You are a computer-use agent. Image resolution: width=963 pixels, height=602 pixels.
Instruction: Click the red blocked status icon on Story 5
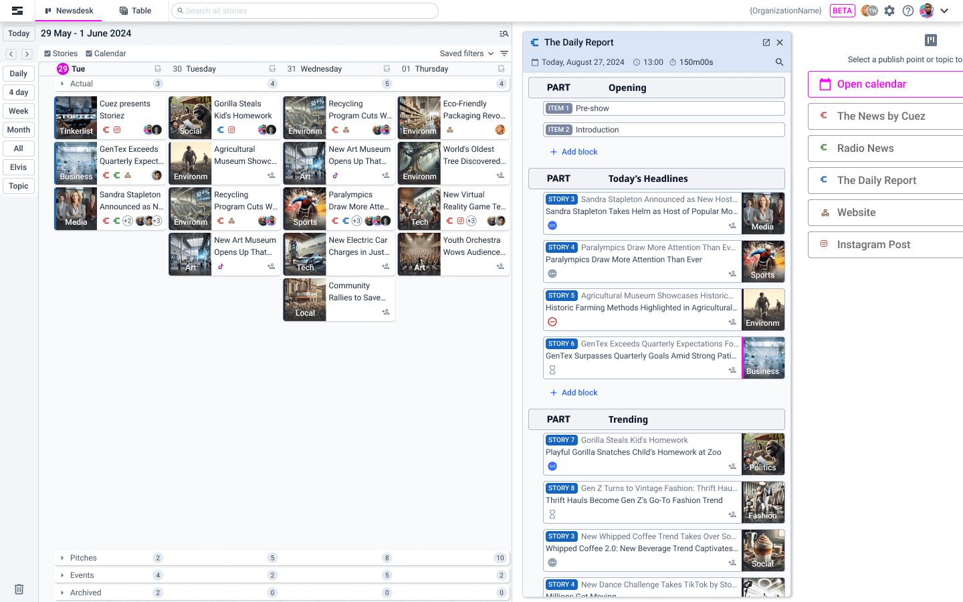[x=552, y=322]
